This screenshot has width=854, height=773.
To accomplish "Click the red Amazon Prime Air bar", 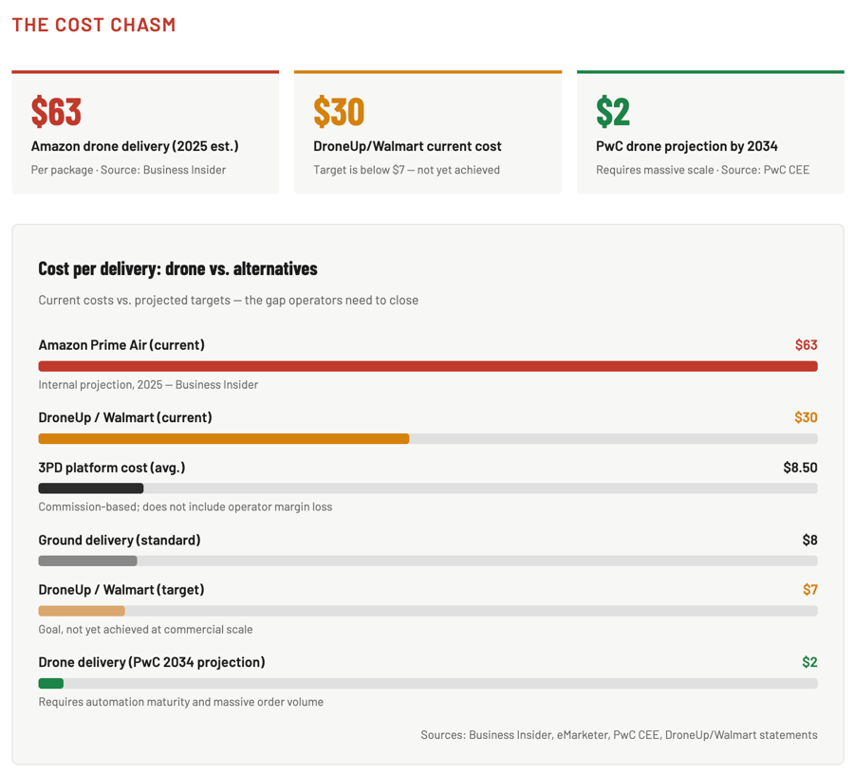I will pos(427,366).
